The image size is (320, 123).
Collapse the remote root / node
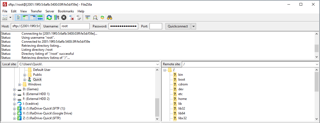click(165, 70)
